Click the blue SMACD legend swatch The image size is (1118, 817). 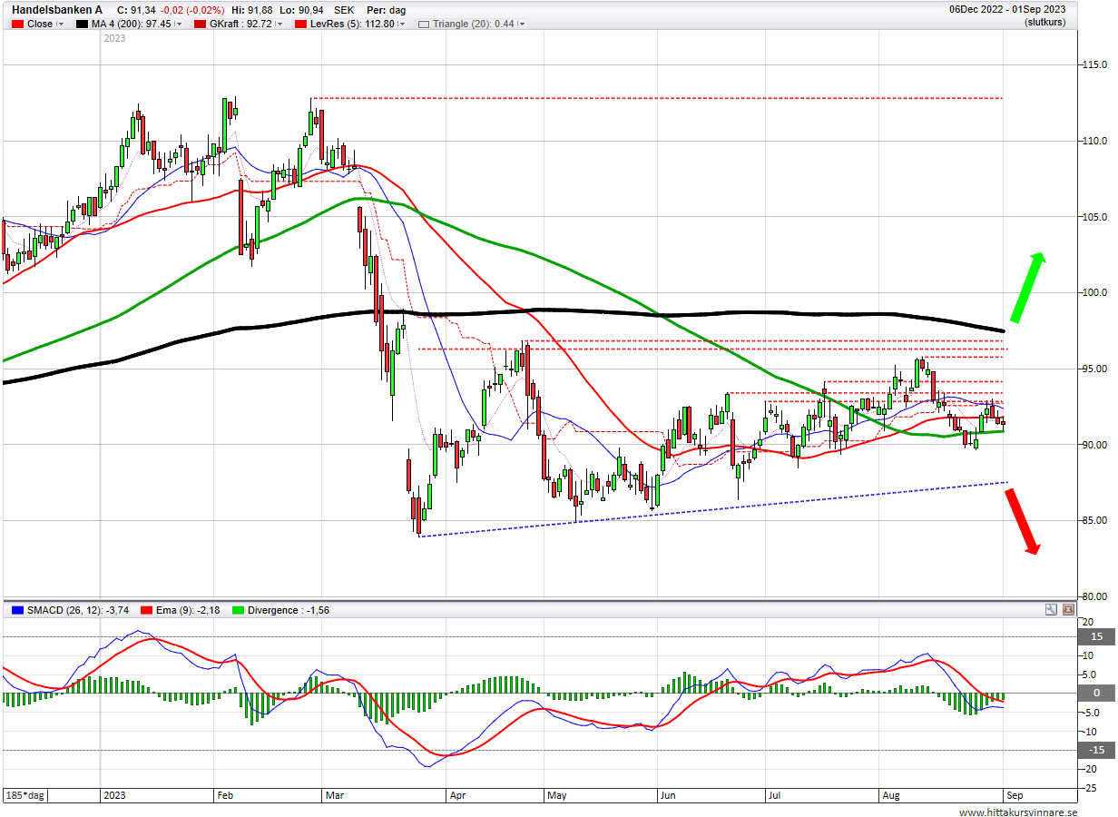point(17,611)
